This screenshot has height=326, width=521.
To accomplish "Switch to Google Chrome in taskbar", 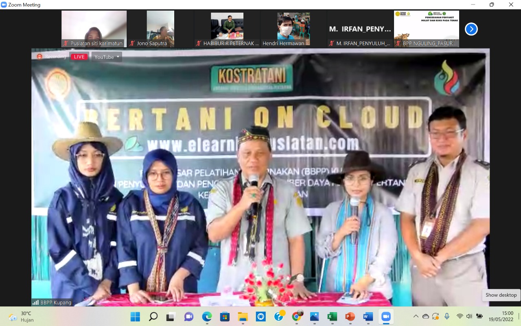I will tap(297, 317).
